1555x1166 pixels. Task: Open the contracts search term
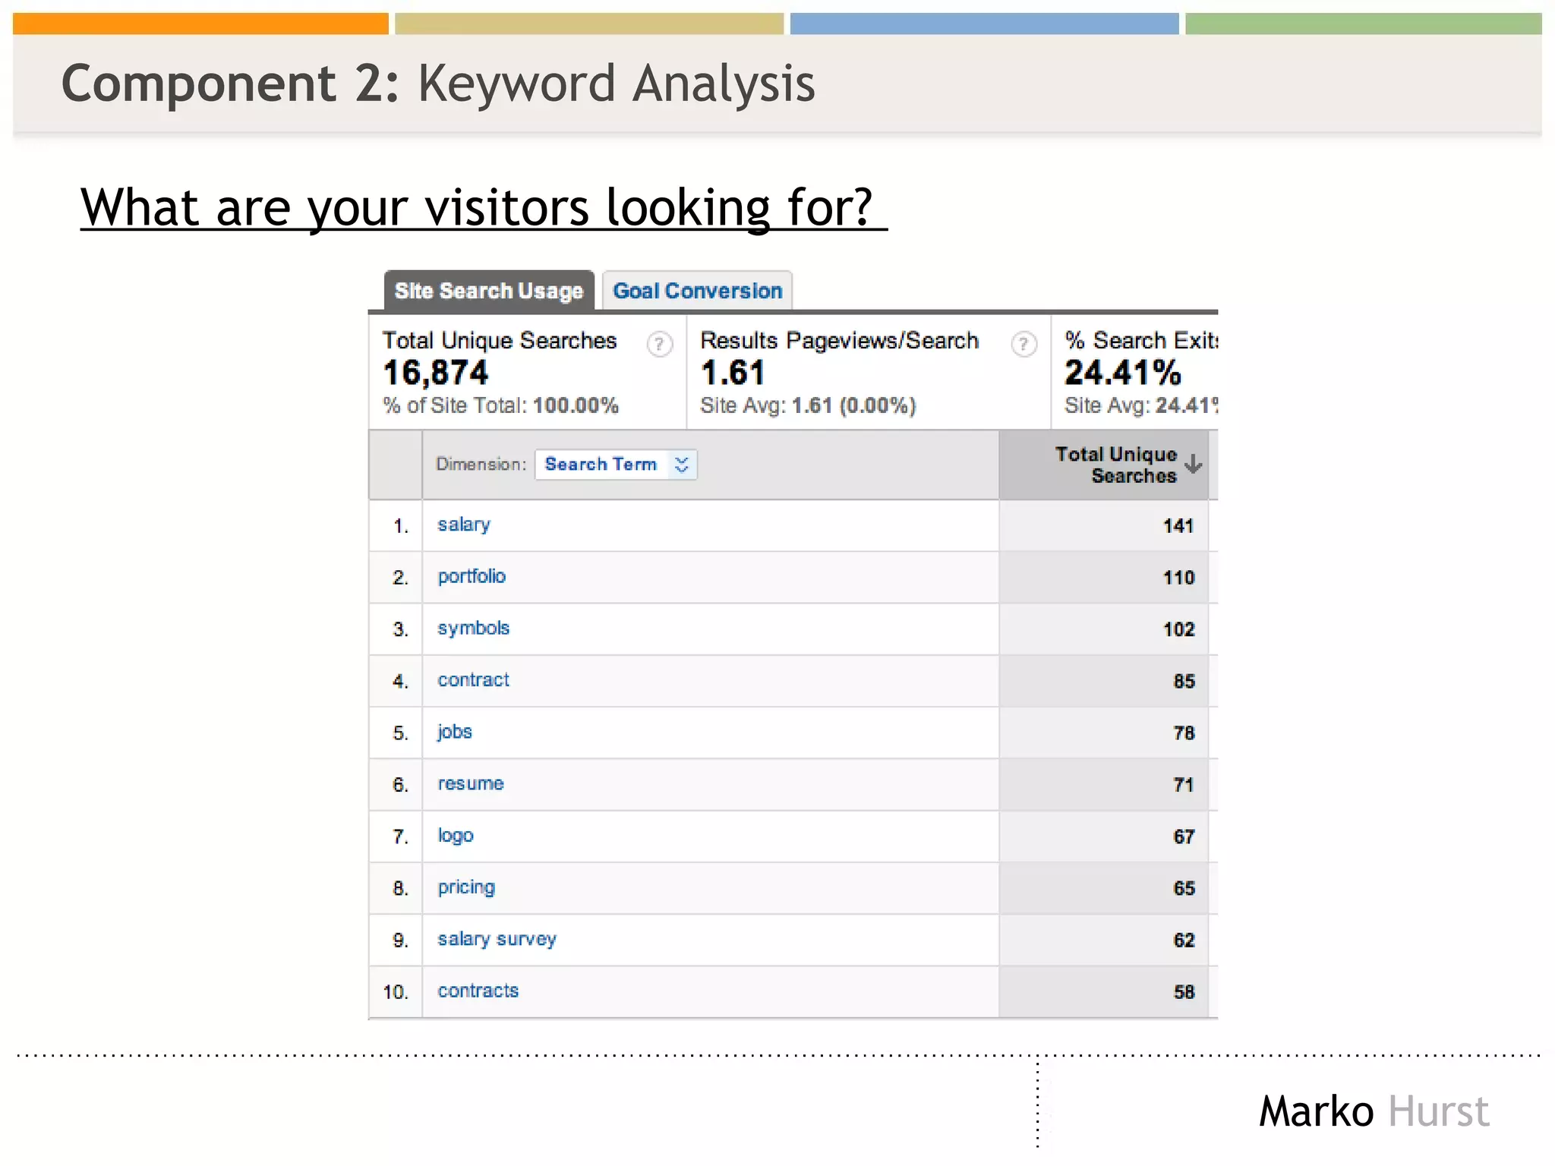(x=478, y=991)
